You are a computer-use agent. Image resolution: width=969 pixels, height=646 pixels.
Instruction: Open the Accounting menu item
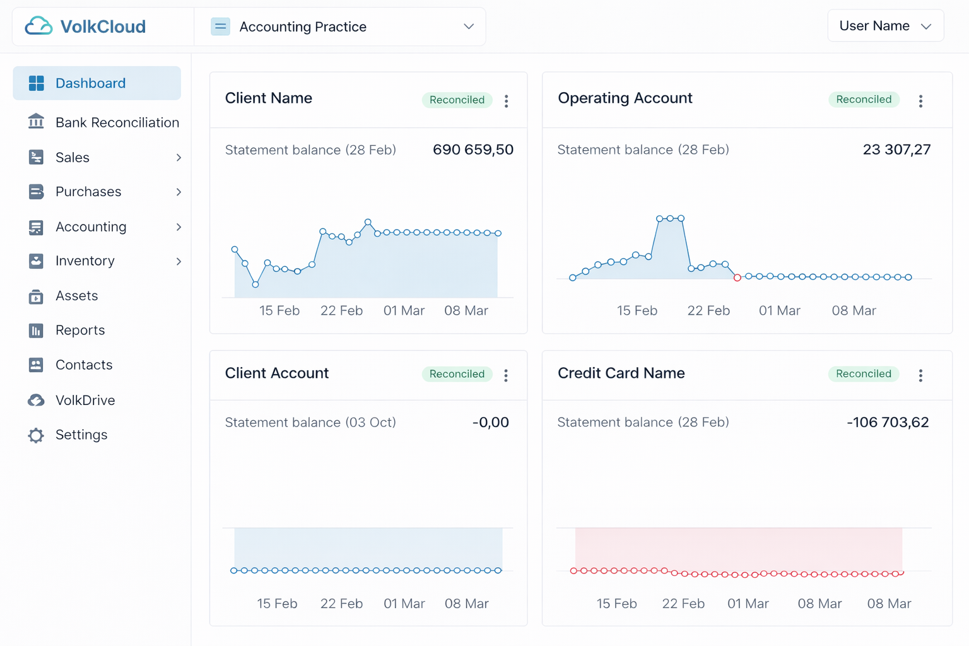[x=91, y=226]
